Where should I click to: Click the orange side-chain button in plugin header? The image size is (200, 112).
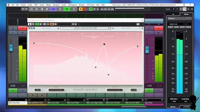52,24
